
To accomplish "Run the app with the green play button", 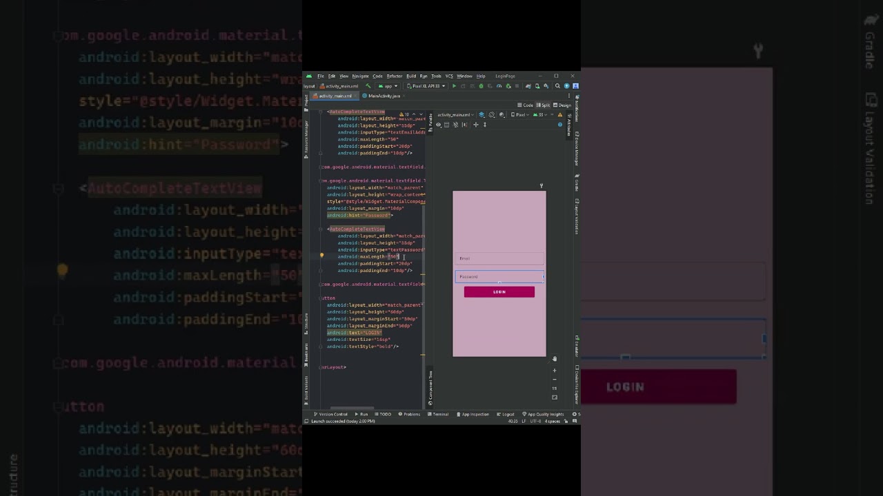I will pos(455,86).
